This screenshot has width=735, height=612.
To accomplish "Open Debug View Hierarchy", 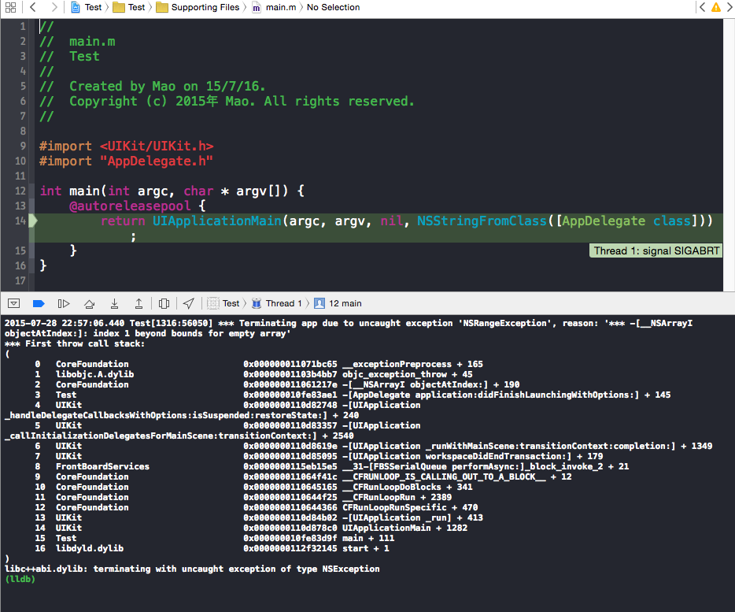I will (x=164, y=303).
